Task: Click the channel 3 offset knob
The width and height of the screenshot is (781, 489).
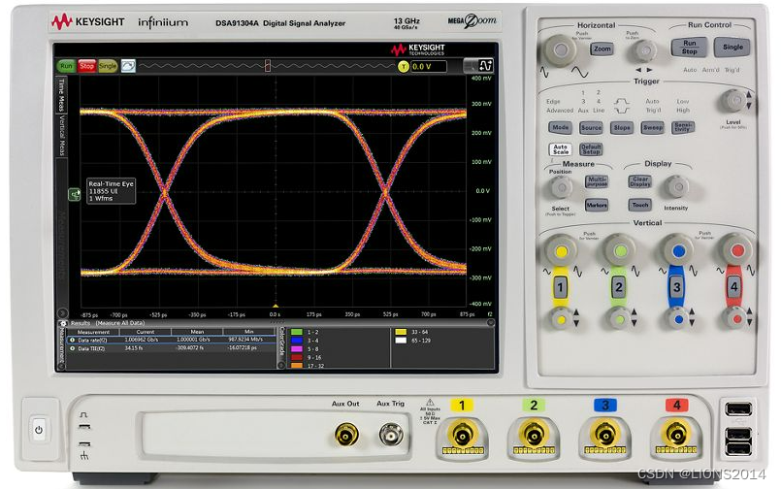Action: coord(677,318)
